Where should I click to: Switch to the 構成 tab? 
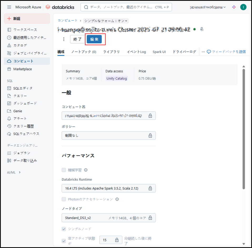[x=61, y=52]
